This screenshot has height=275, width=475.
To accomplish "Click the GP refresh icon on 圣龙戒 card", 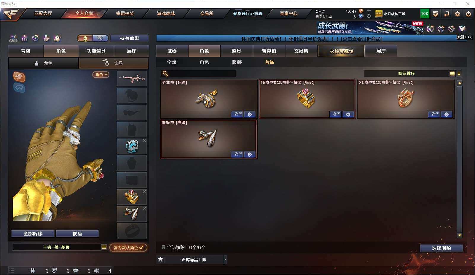I will 237,115.
